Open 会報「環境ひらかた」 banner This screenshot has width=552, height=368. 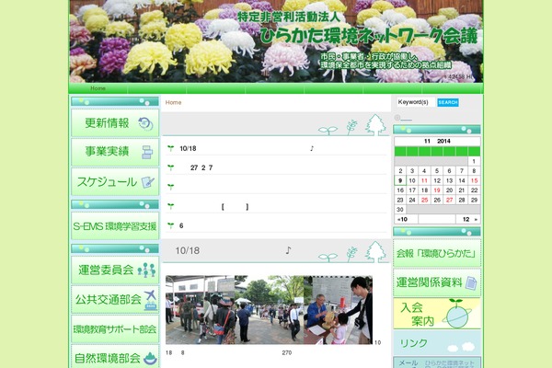tap(436, 253)
